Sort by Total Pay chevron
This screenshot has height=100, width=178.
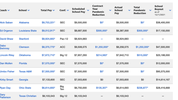tap(54, 10)
